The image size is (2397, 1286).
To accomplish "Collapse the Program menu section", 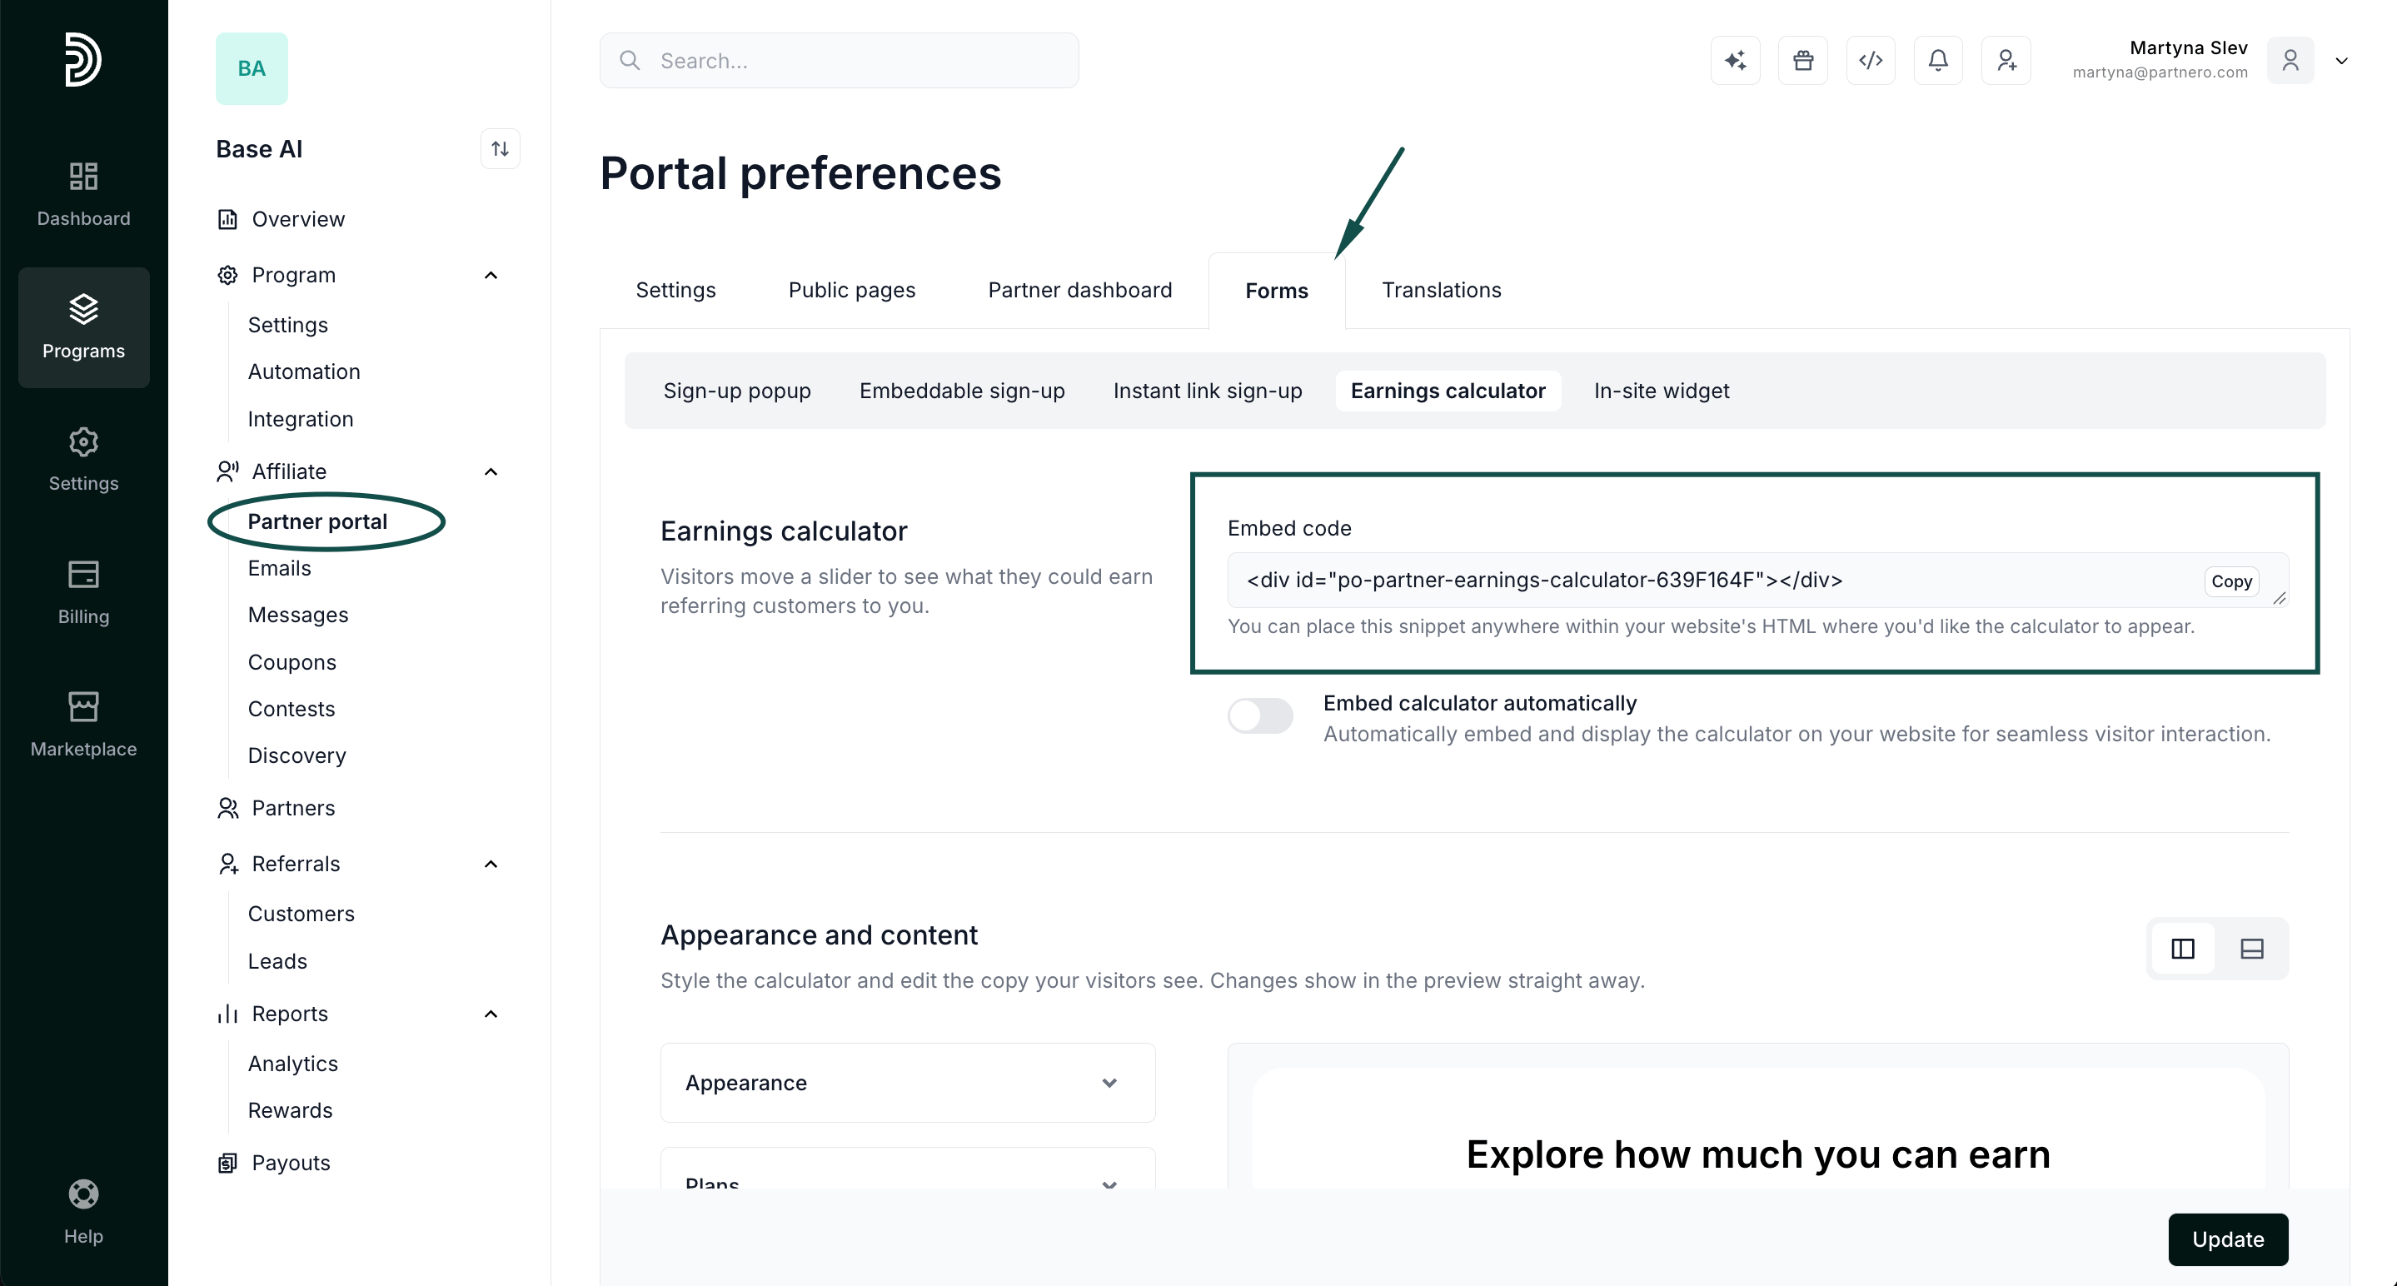I will coord(491,276).
